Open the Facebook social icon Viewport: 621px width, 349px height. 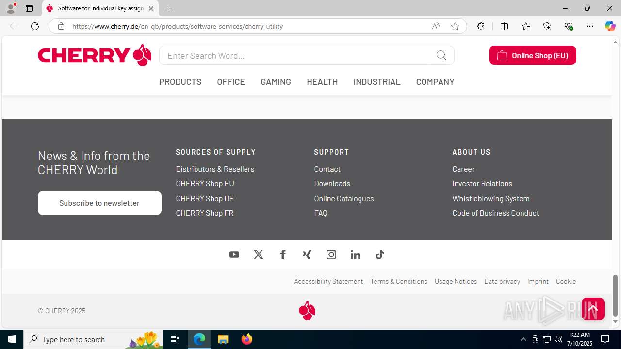coord(283,254)
